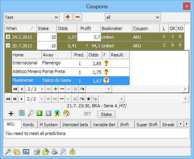Sort coupons by the When column header
Screen dimensions: 194x159
[x=21, y=28]
